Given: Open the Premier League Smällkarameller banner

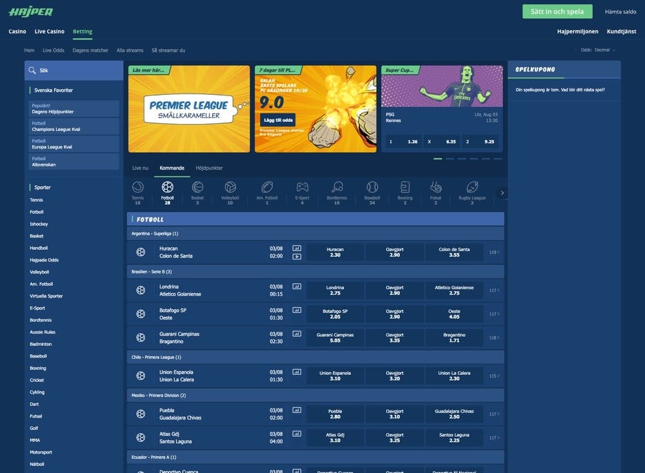Looking at the screenshot, I should click(x=189, y=109).
